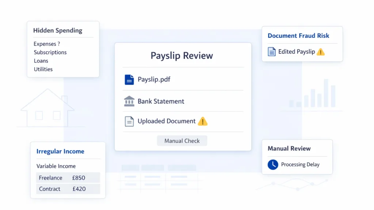This screenshot has height=210, width=374.
Task: Choose Loans in Hidden Spending list
Action: click(41, 61)
